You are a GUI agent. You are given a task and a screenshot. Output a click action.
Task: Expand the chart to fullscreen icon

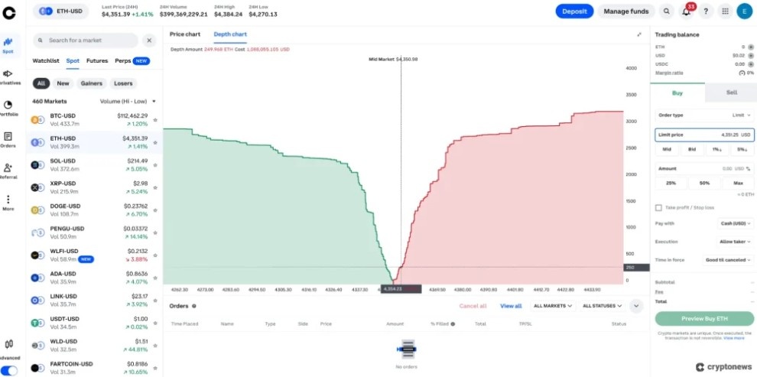pyautogui.click(x=639, y=34)
